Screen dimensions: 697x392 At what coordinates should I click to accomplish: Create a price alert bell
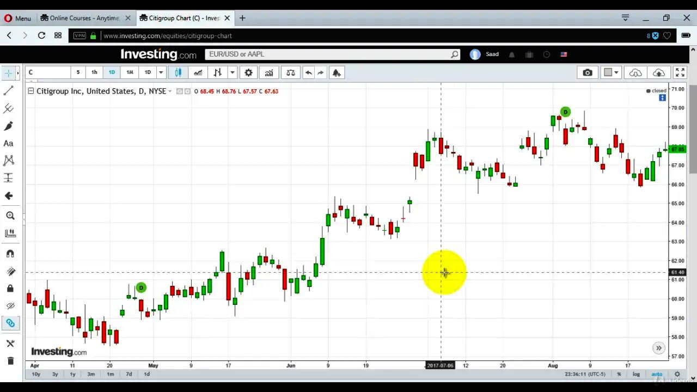tap(337, 72)
